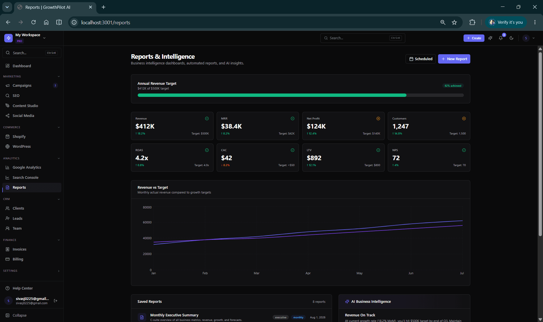Click the Clients people icon
The width and height of the screenshot is (543, 322).
(8, 208)
